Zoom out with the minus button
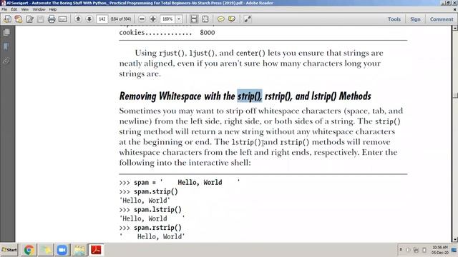This screenshot has width=458, height=257. [x=142, y=19]
